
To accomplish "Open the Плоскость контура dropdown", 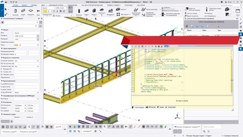I will pyautogui.click(x=28, y=132).
